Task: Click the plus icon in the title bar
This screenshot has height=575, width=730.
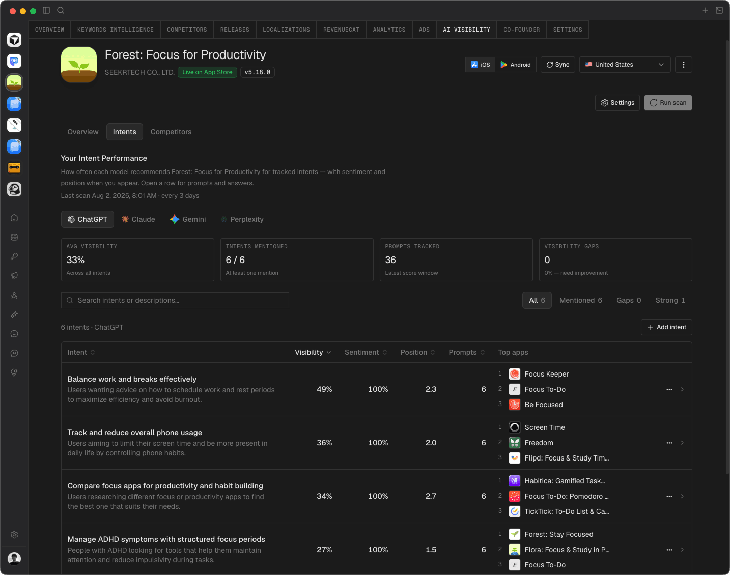Action: [705, 10]
